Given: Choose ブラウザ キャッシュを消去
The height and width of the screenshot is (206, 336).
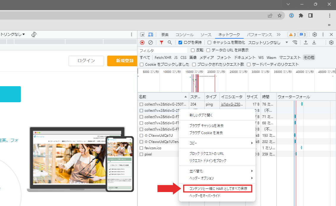Looking at the screenshot, I should 217,125.
